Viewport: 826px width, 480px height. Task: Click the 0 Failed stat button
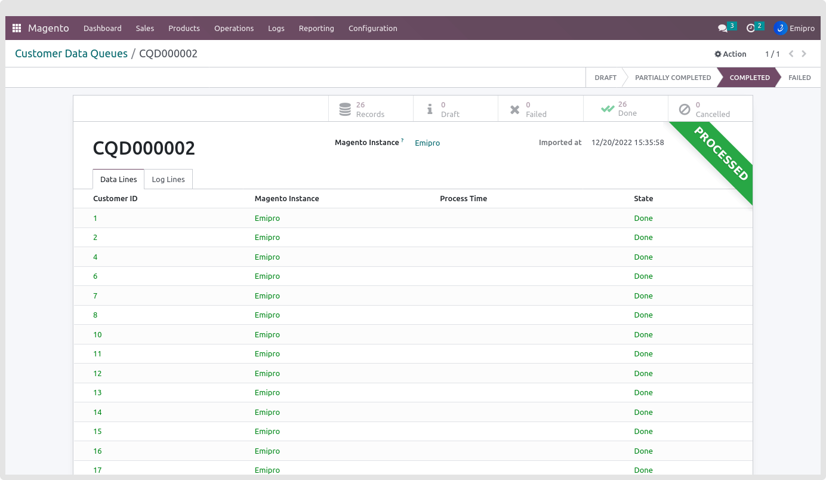(540, 109)
